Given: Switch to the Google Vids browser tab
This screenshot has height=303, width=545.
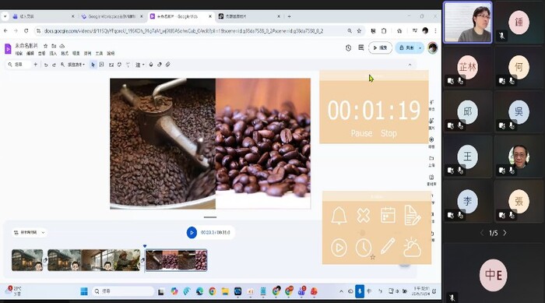Looking at the screenshot, I should (181, 16).
